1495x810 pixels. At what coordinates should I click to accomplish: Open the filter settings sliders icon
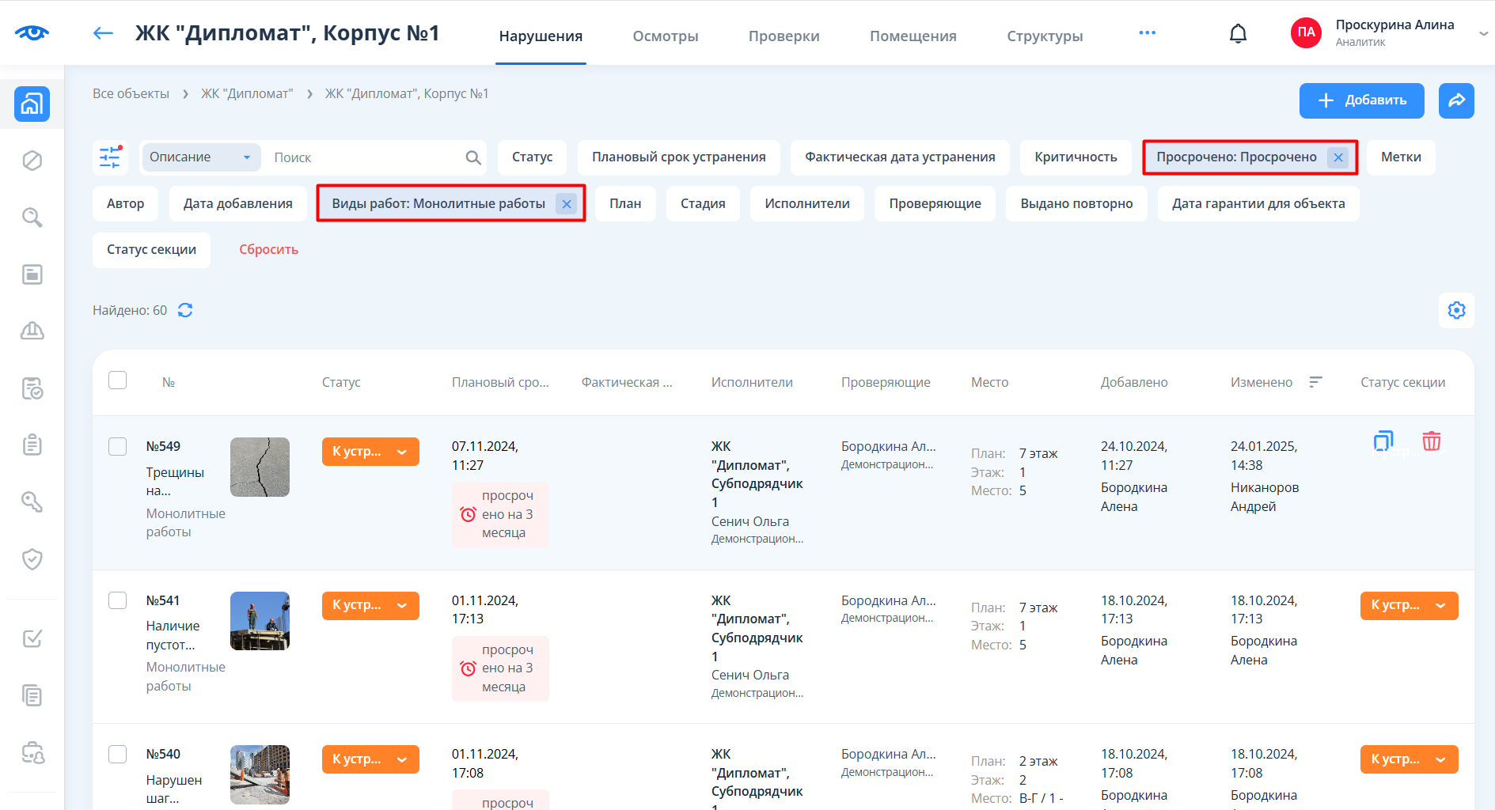click(110, 157)
